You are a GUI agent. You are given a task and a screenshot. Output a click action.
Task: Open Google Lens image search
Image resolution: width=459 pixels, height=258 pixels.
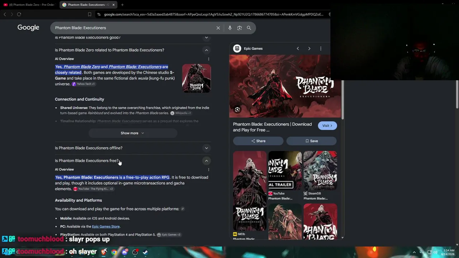coord(240,28)
